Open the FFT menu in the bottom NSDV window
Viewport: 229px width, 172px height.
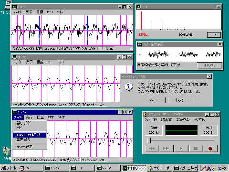pyautogui.click(x=51, y=118)
